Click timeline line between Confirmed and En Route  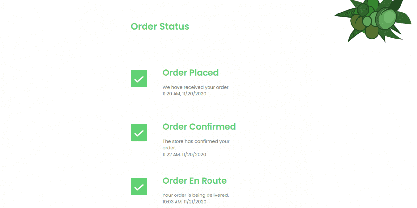click(x=139, y=158)
